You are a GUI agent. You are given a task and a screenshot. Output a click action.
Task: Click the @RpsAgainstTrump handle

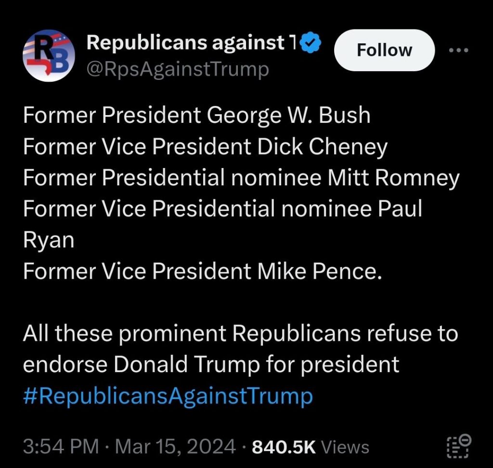click(x=178, y=69)
